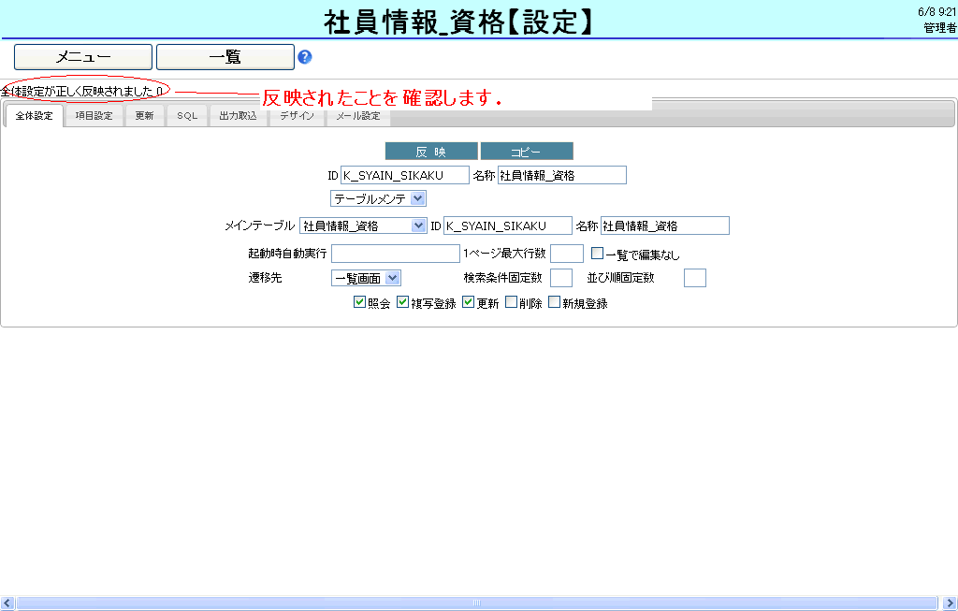Image resolution: width=958 pixels, height=611 pixels.
Task: Check the 一覧で編集なし checkbox
Action: click(x=597, y=253)
